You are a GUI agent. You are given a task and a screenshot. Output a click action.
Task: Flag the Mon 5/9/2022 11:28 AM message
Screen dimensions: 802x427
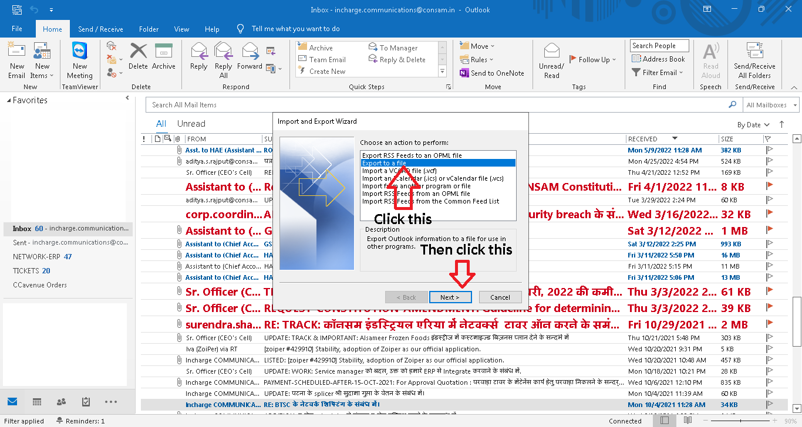(x=769, y=150)
